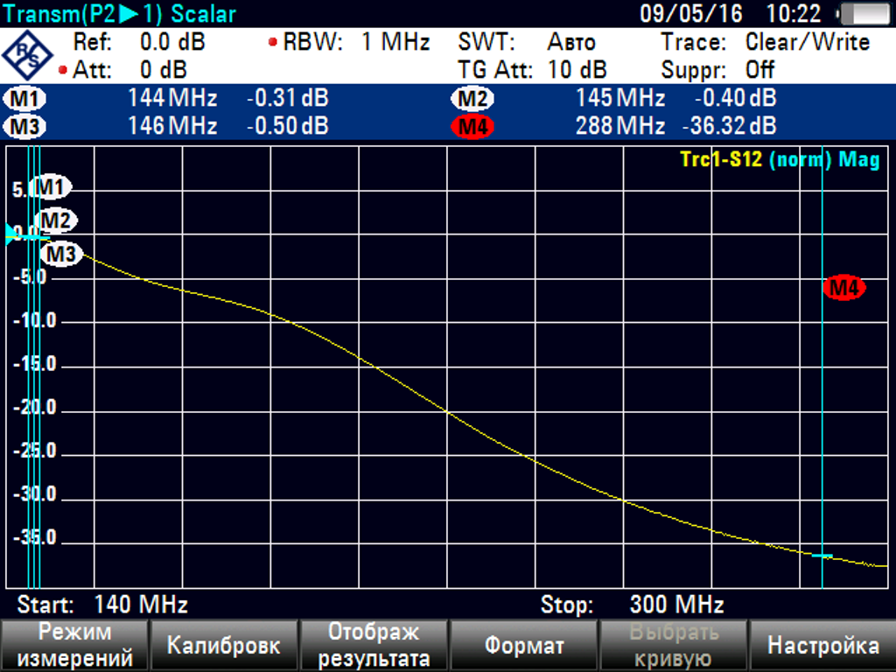Select the red M4 marker badge in table
896x672 pixels.
click(472, 127)
